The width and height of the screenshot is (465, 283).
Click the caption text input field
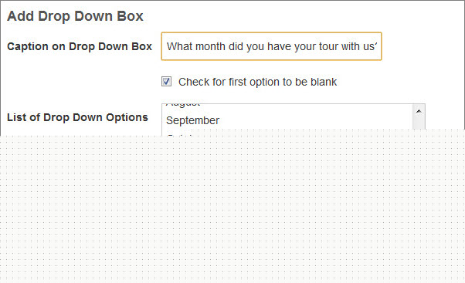[271, 46]
